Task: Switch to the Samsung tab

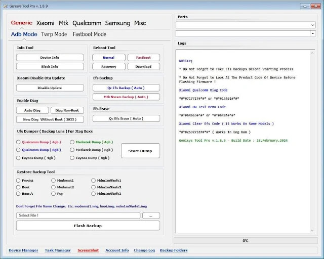Action: tap(117, 23)
